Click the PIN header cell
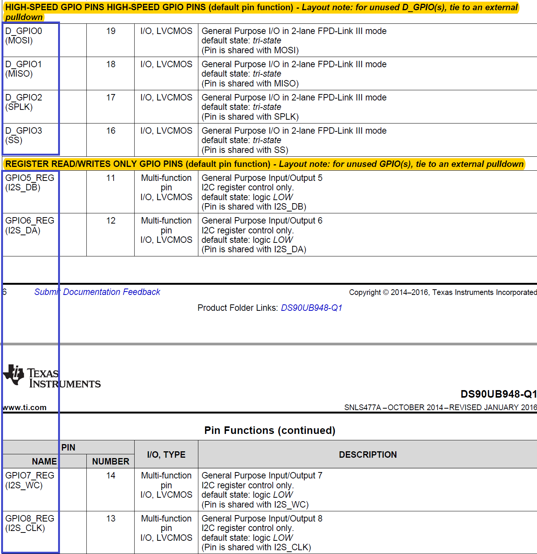This screenshot has width=537, height=554. [68, 448]
